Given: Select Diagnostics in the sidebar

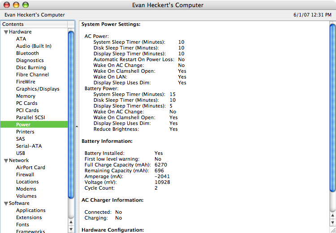Looking at the screenshot, I should pyautogui.click(x=30, y=60).
